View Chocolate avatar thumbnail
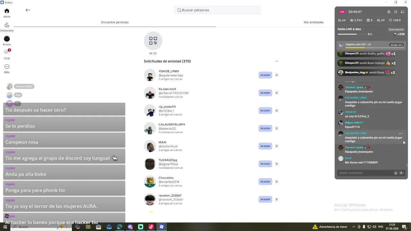The width and height of the screenshot is (411, 231). (150, 182)
